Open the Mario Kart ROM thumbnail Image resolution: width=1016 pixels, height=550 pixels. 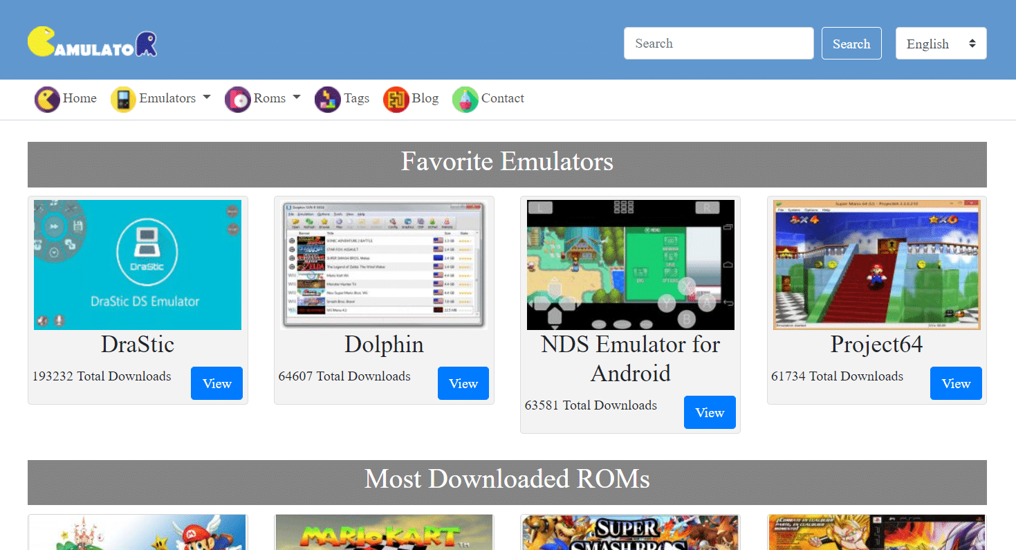(x=385, y=532)
